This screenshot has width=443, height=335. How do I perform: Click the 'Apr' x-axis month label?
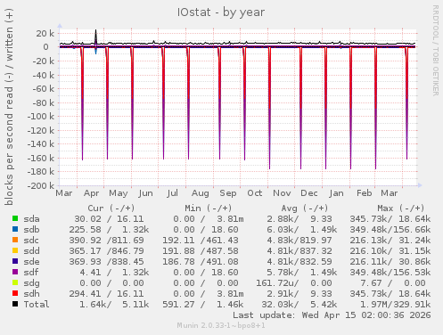[x=91, y=193]
